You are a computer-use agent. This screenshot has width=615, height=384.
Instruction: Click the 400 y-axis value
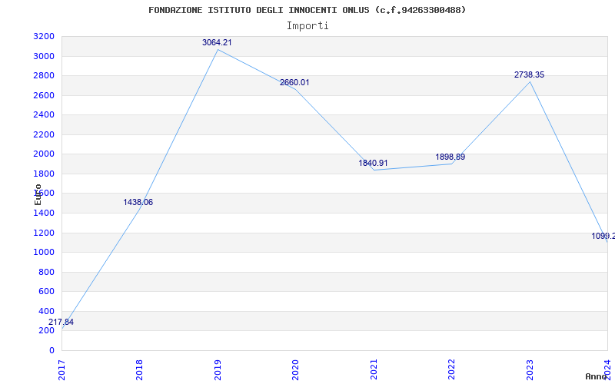tap(47, 311)
